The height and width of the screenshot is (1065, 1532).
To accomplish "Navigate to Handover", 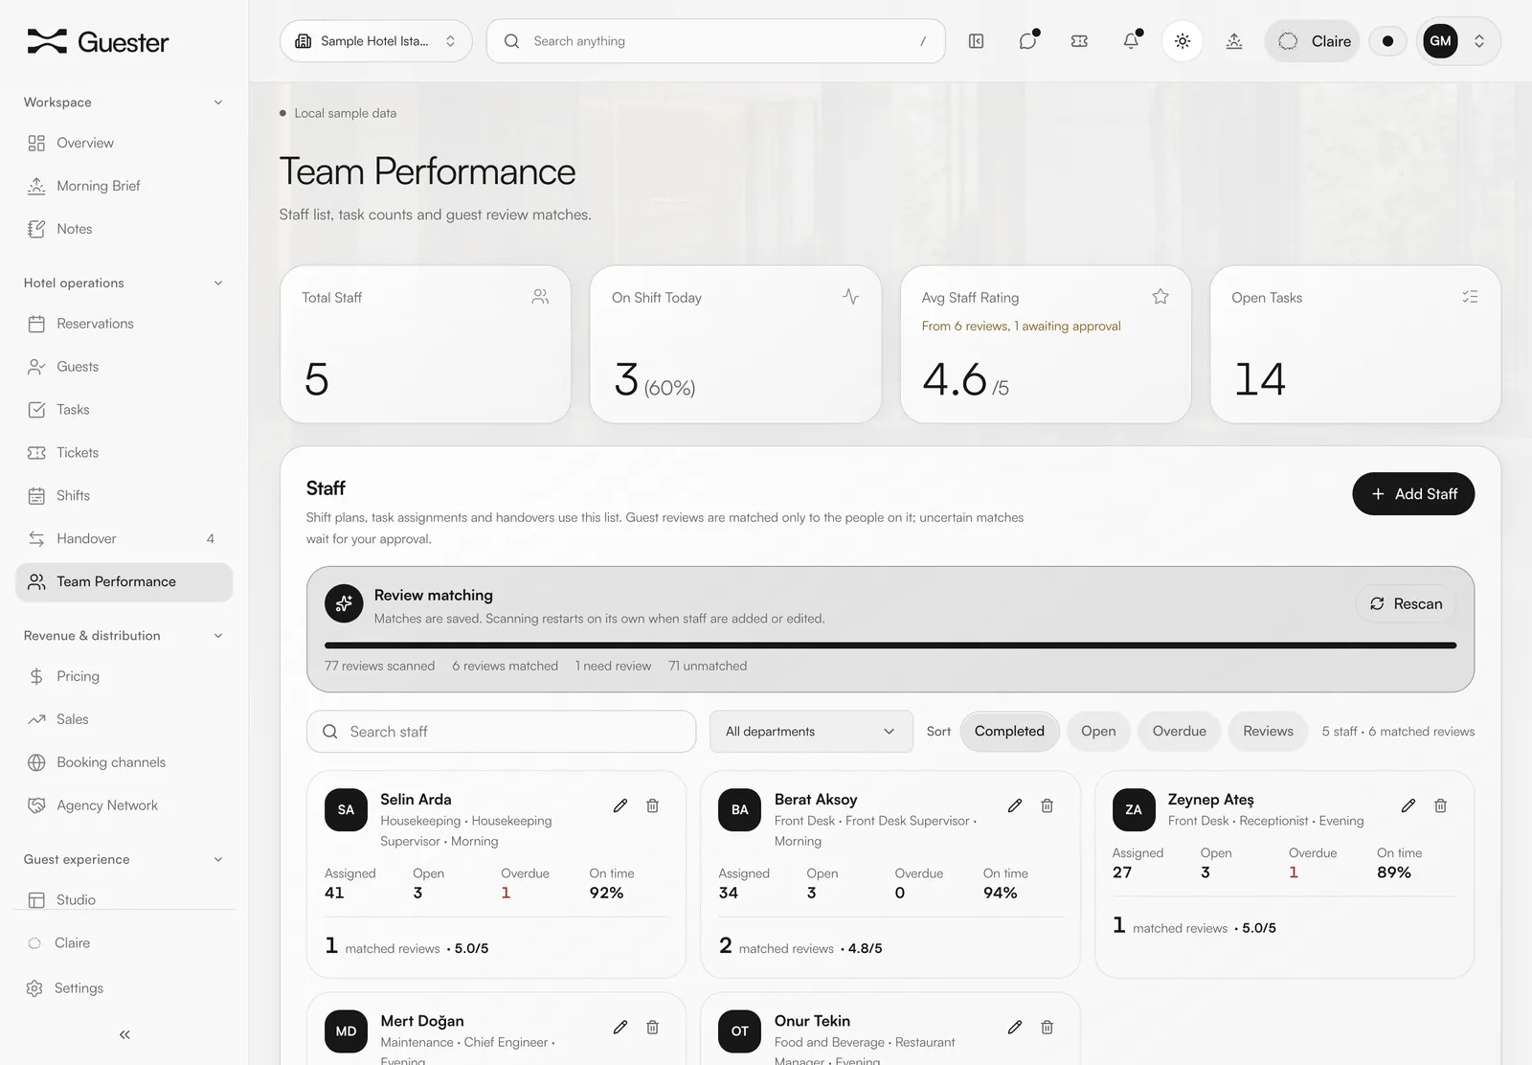I will pos(124,538).
